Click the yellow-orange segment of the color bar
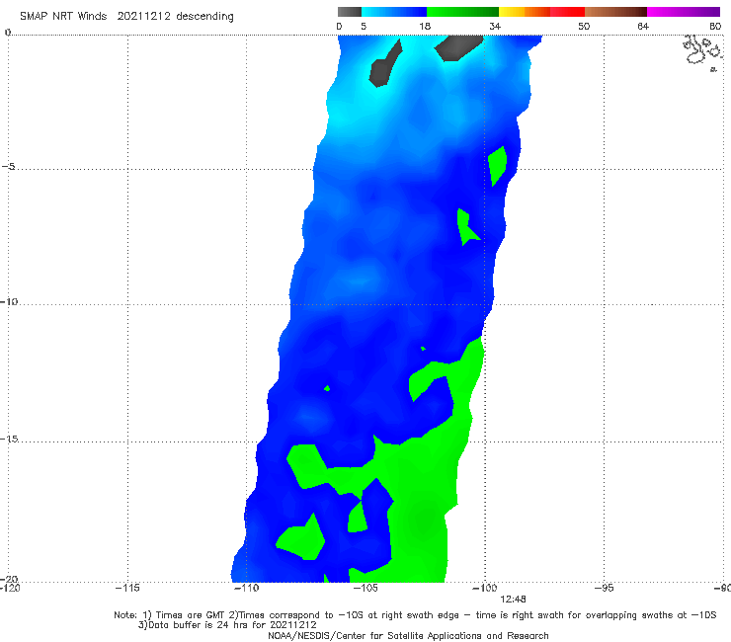 pyautogui.click(x=525, y=12)
